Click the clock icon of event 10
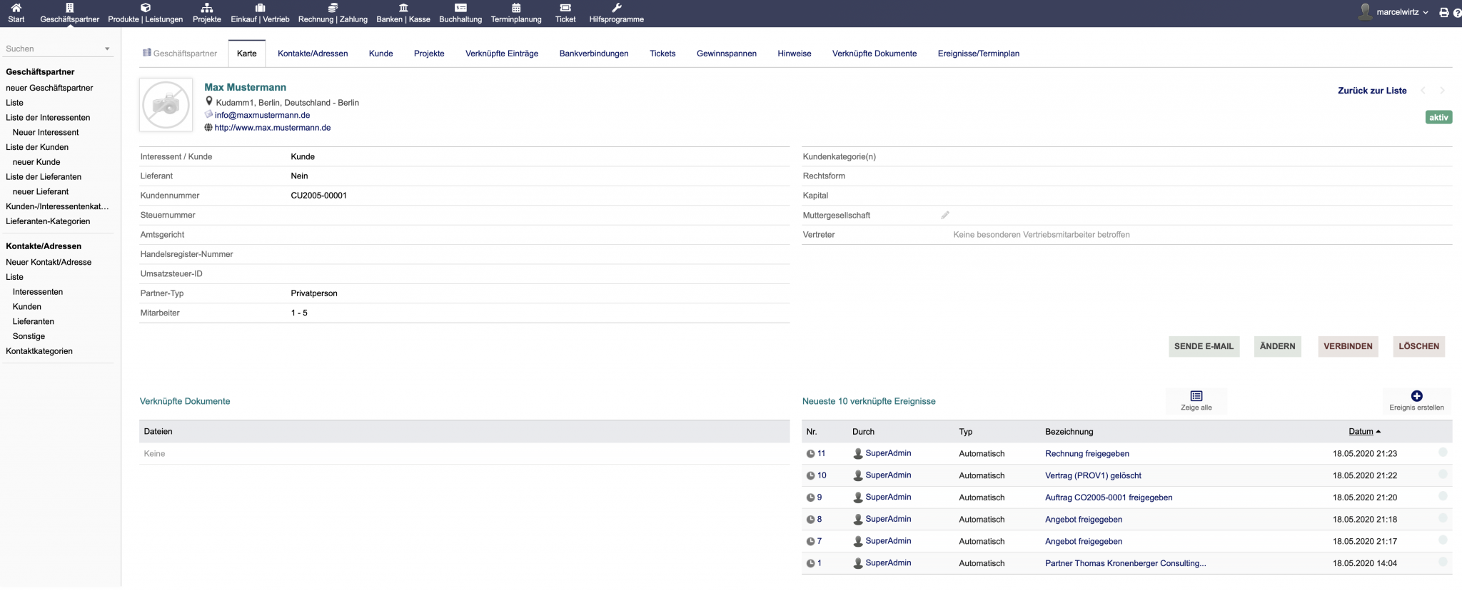Screen dimensions: 1462x591 click(x=811, y=475)
